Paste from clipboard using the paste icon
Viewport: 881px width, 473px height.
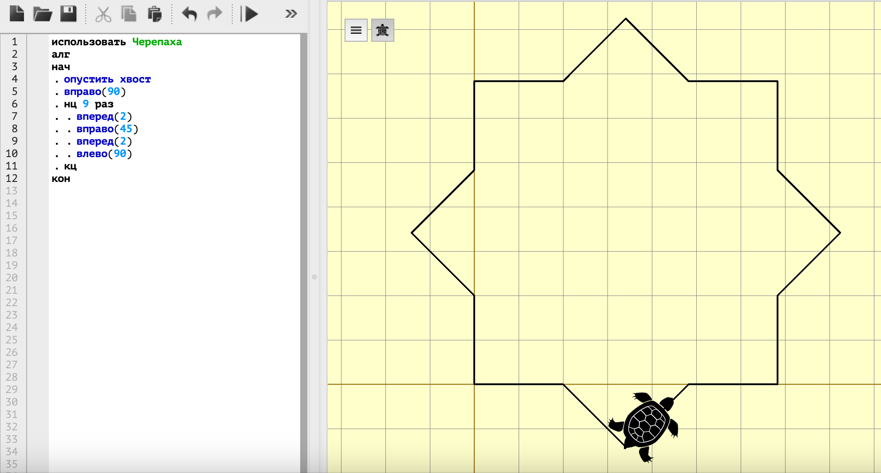pyautogui.click(x=155, y=14)
